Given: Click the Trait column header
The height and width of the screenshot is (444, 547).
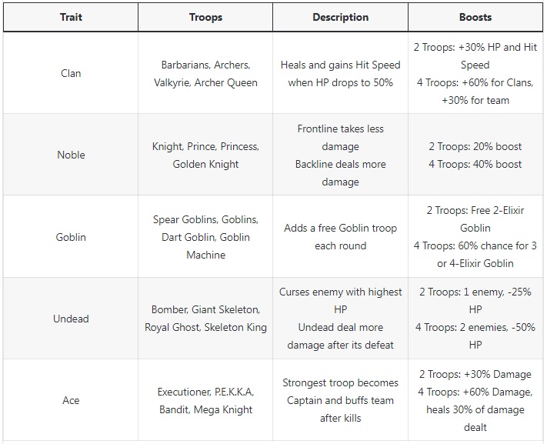Looking at the screenshot, I should tap(71, 17).
